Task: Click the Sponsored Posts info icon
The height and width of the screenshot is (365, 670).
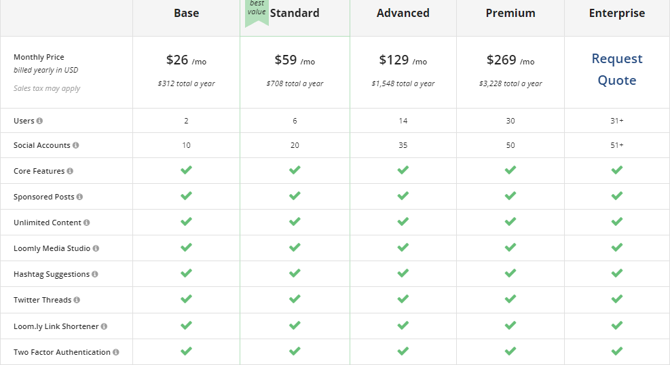Action: [x=79, y=197]
